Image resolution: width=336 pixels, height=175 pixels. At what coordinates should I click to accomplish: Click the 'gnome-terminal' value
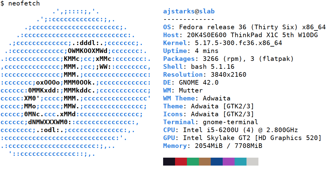click(x=230, y=122)
